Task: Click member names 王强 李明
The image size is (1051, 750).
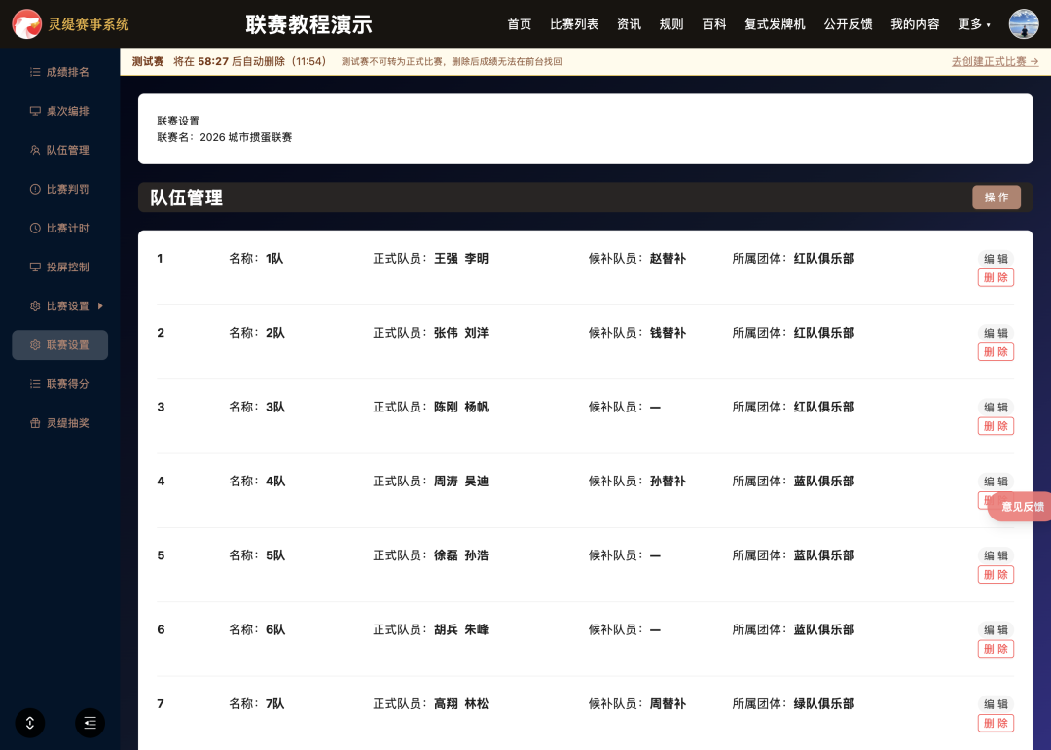Action: pyautogui.click(x=461, y=259)
